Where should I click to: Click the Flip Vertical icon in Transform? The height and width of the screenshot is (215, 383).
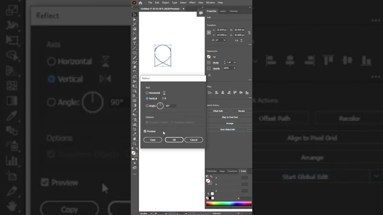point(241,40)
